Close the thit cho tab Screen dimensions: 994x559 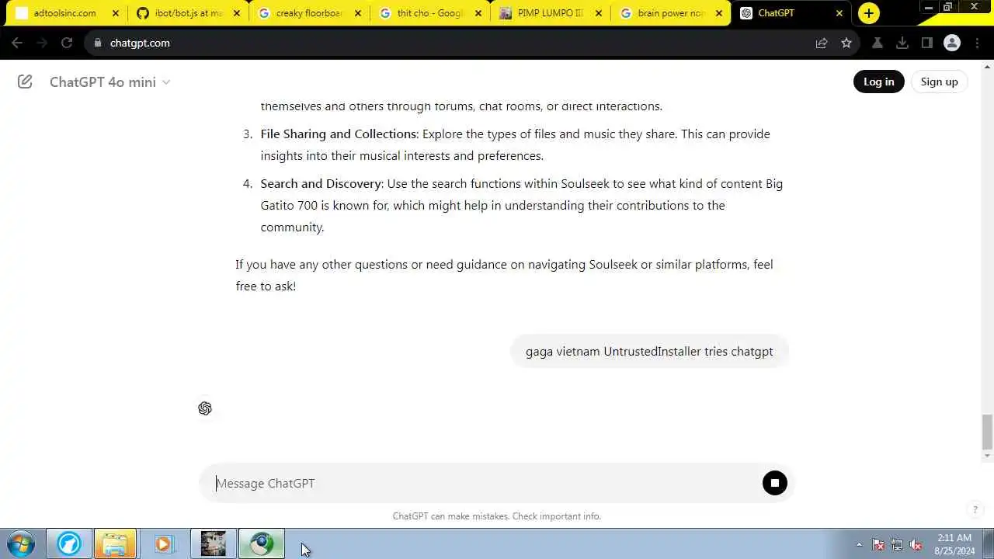click(478, 13)
